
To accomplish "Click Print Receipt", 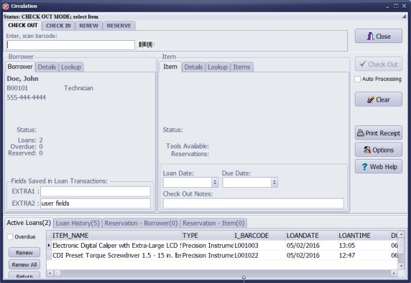I will [379, 133].
